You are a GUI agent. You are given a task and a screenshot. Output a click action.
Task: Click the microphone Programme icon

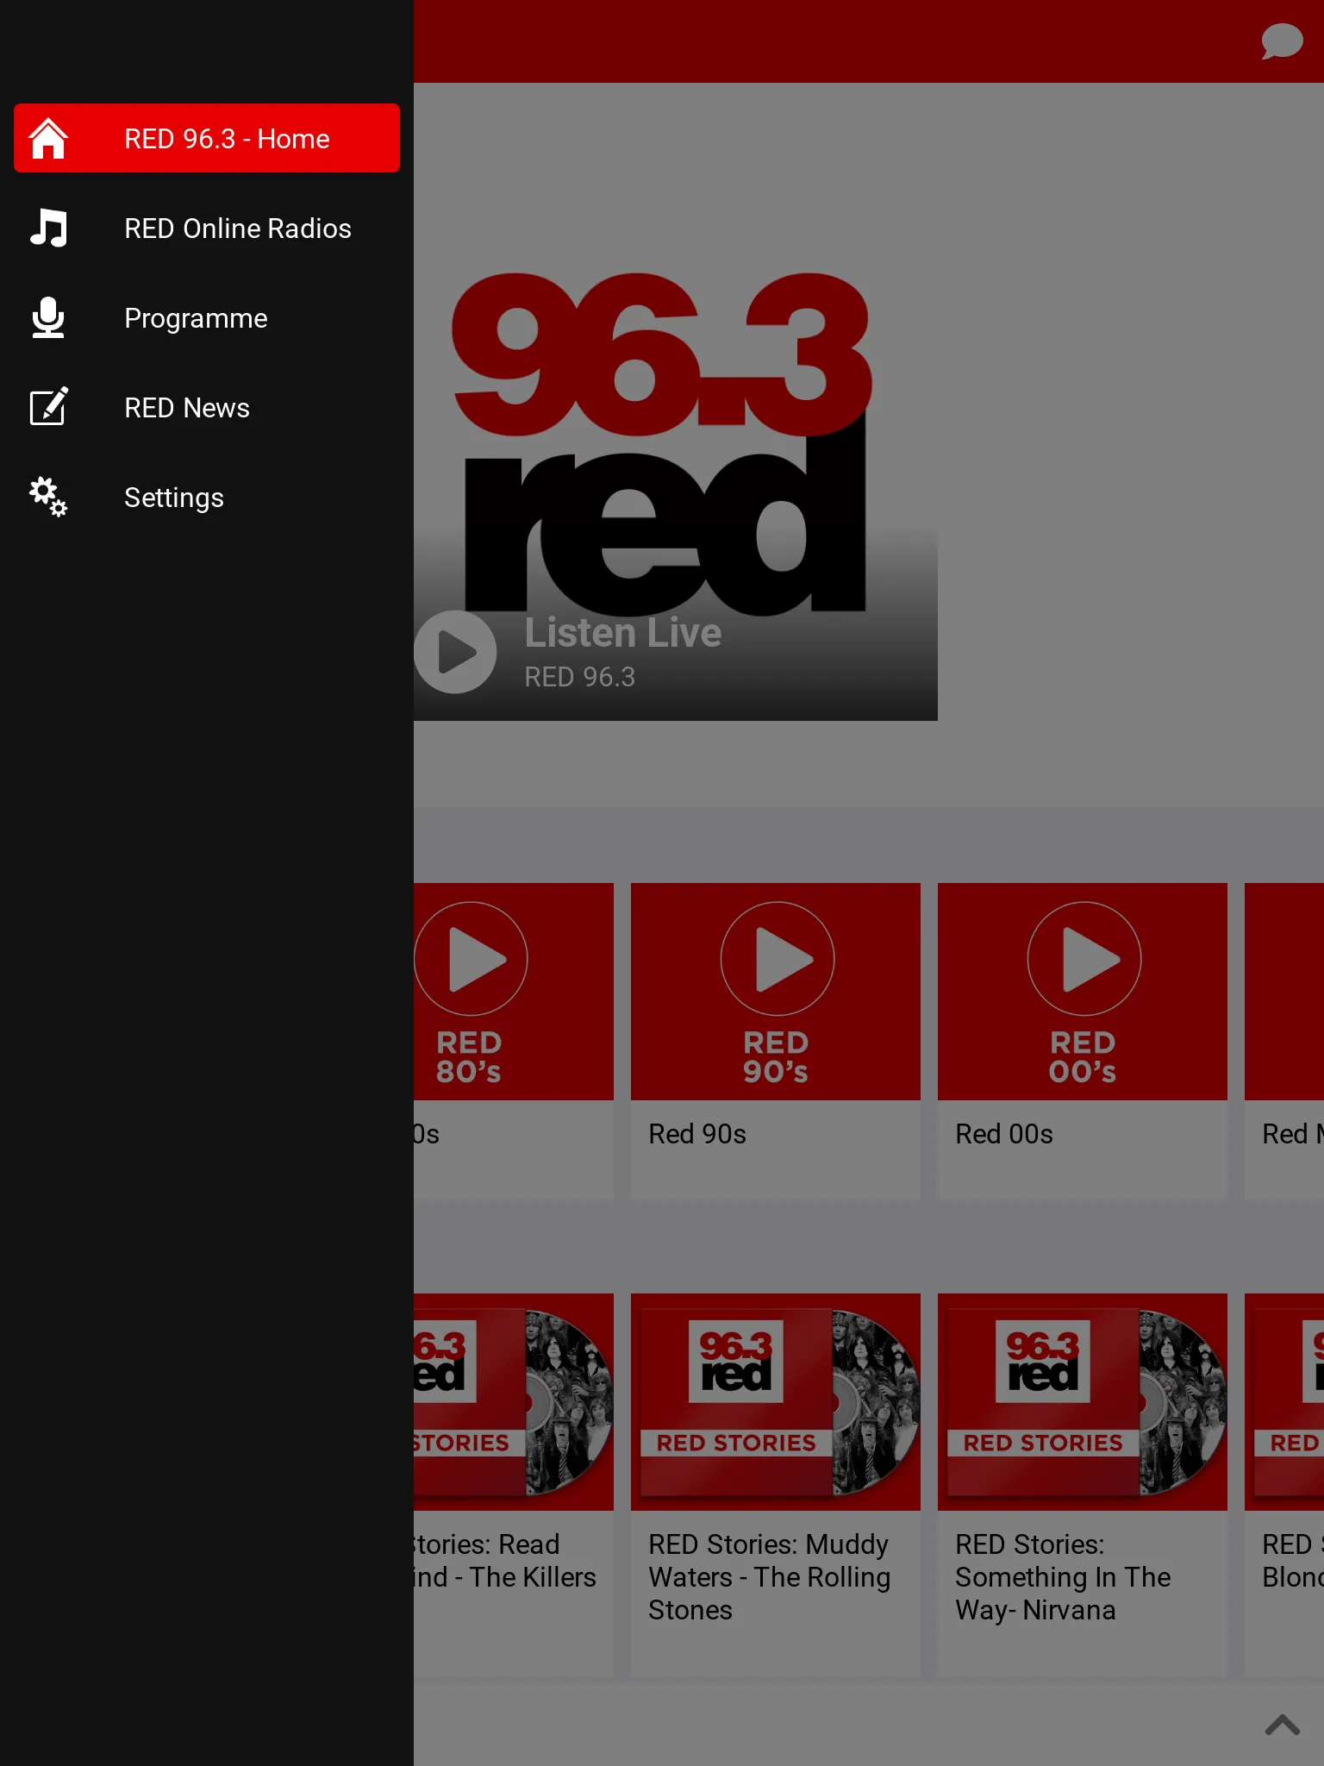(48, 318)
